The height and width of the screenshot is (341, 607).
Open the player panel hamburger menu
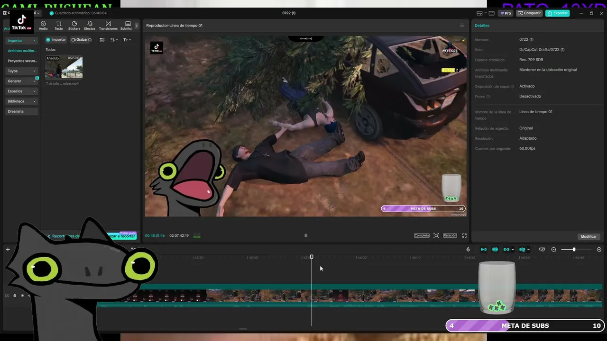pos(462,26)
